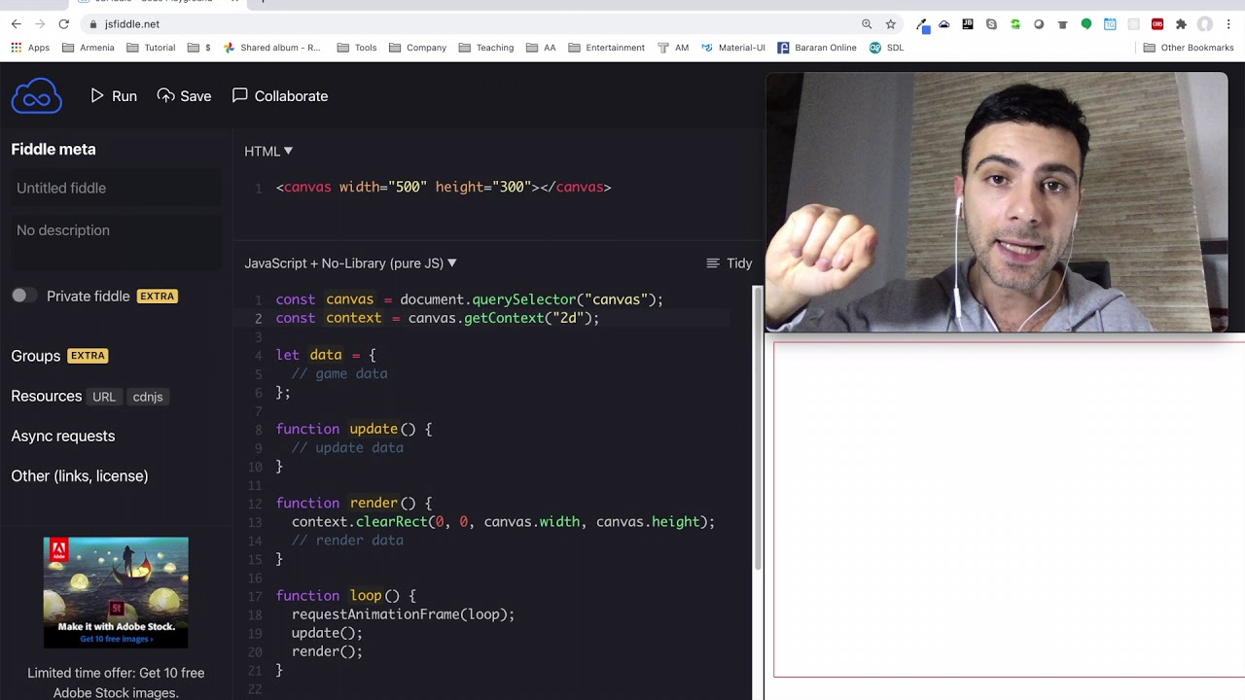
Task: Open the Teaching bookmarks folder
Action: [x=486, y=48]
